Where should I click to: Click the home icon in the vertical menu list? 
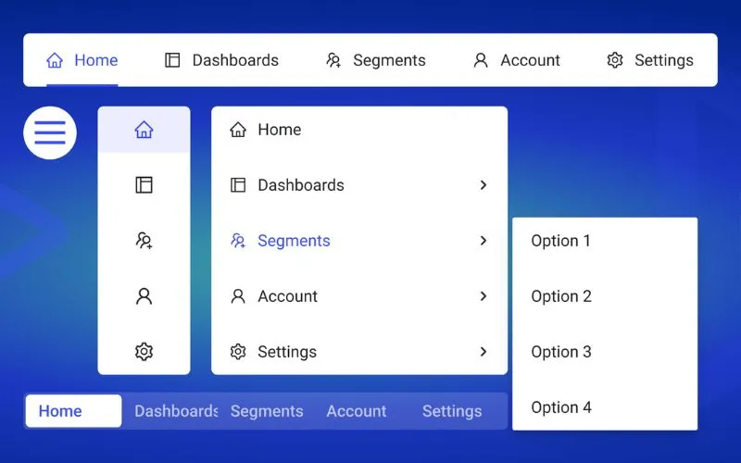238,130
